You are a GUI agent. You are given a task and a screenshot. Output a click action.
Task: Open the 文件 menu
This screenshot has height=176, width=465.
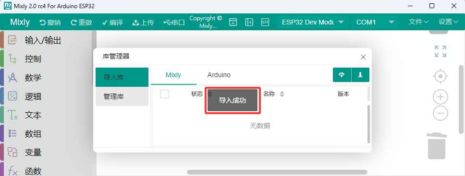coord(418,22)
